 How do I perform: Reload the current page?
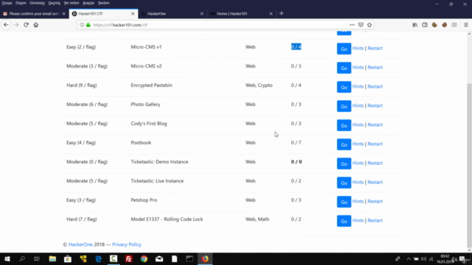[27, 25]
